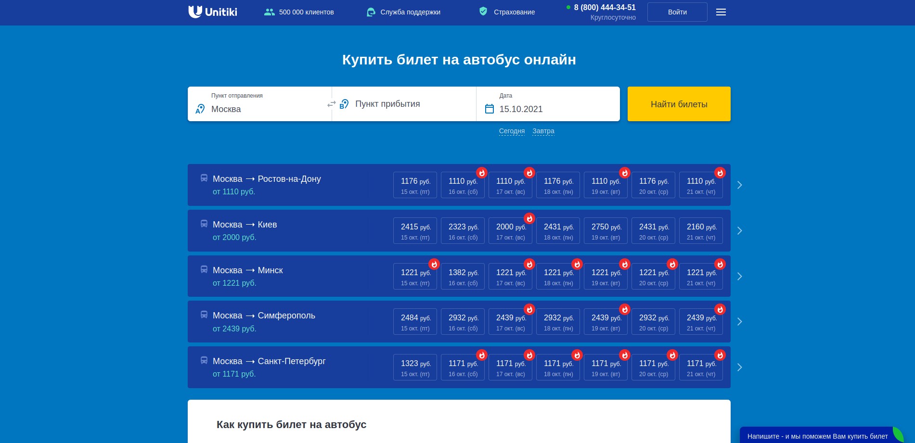
Task: Choose the Завтра date shortcut
Action: click(x=543, y=131)
